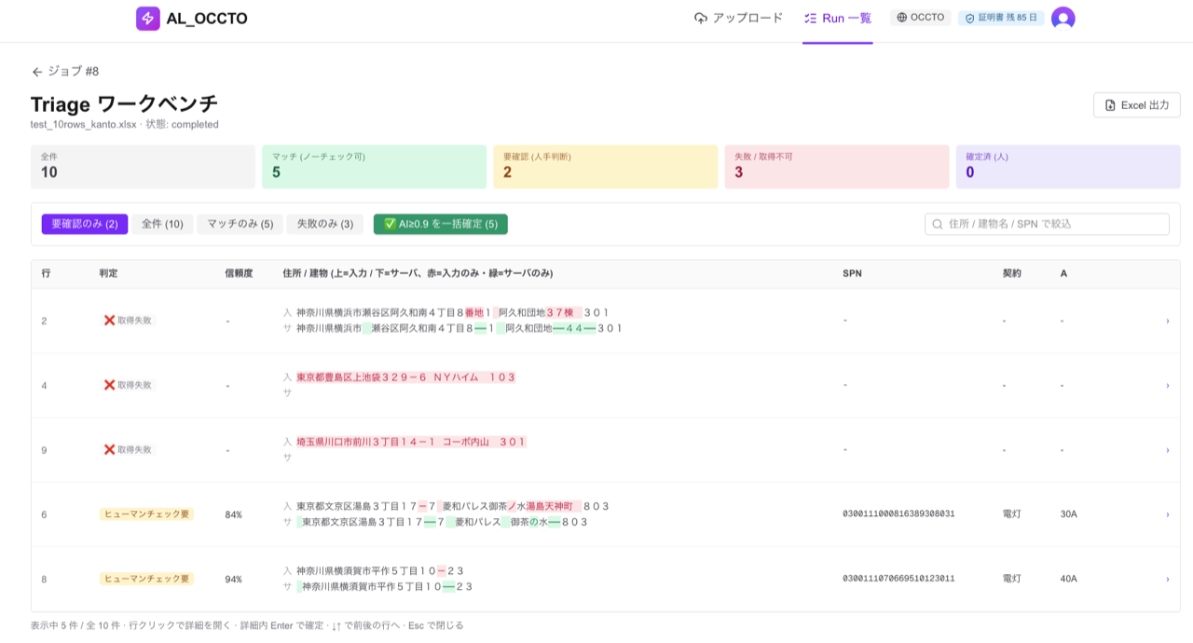Open the アップロード nav item
Image resolution: width=1193 pixels, height=643 pixels.
click(738, 18)
